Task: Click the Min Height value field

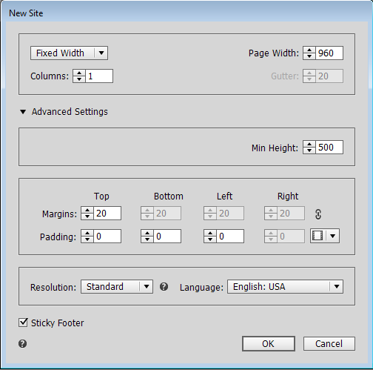Action: [x=329, y=148]
